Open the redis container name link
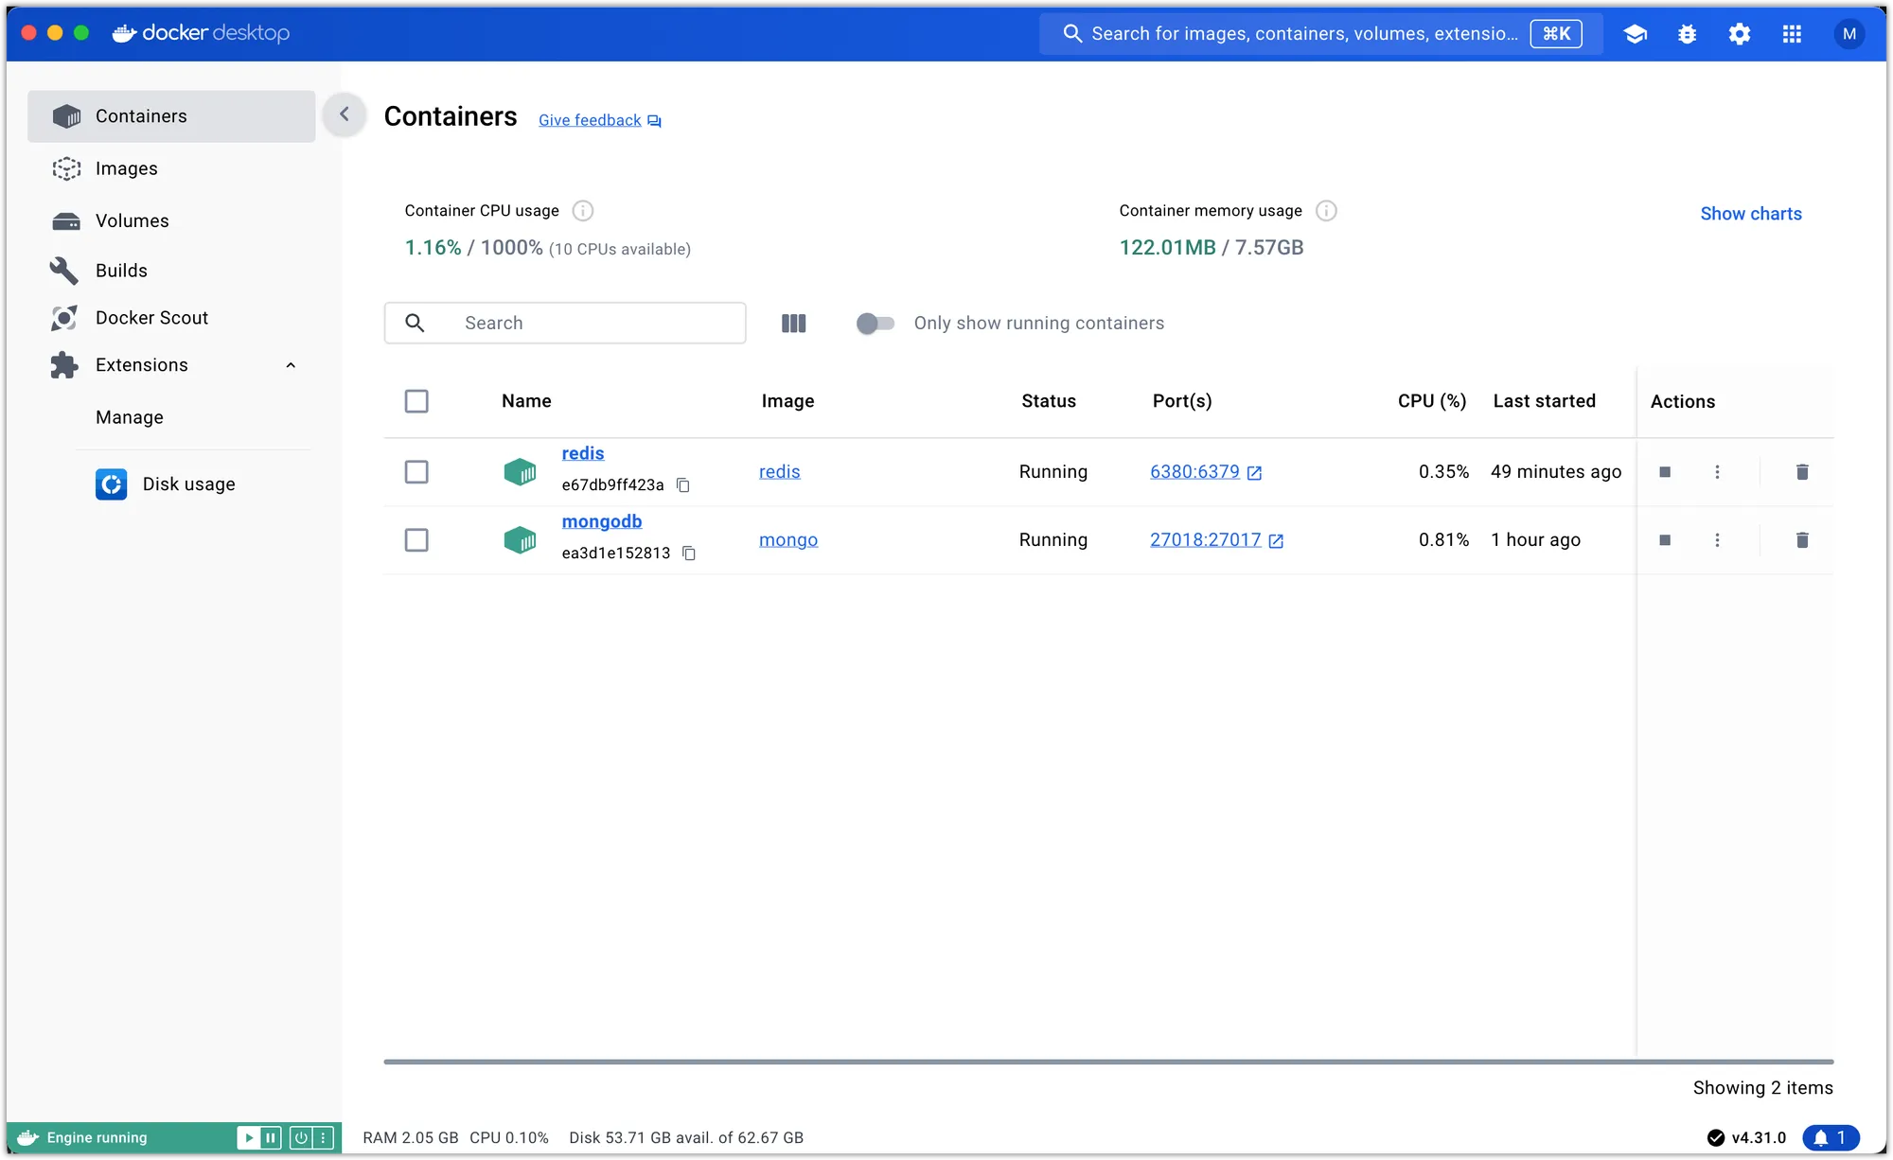The height and width of the screenshot is (1160, 1893). (583, 453)
